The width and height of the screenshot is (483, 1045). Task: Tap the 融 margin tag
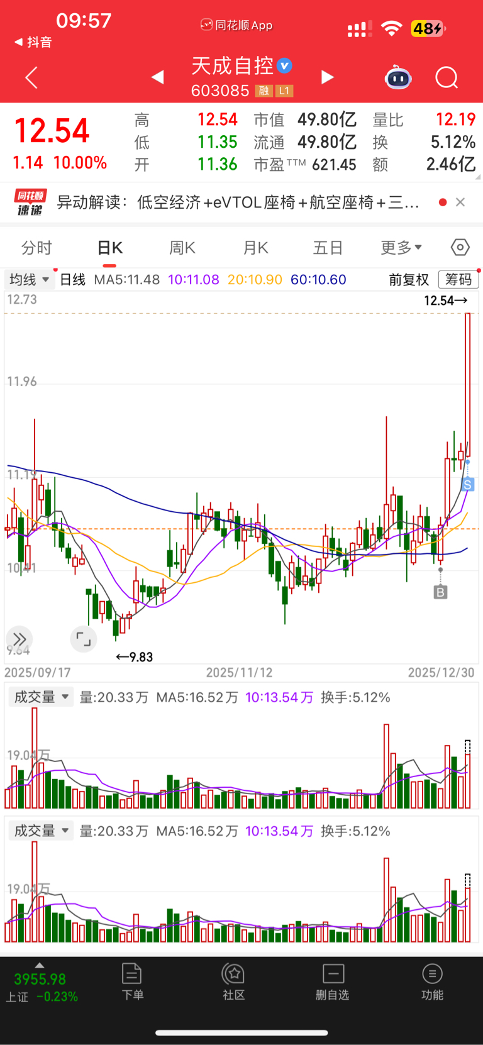point(264,91)
